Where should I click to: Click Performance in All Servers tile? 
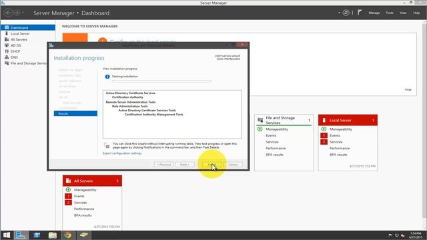click(84, 209)
